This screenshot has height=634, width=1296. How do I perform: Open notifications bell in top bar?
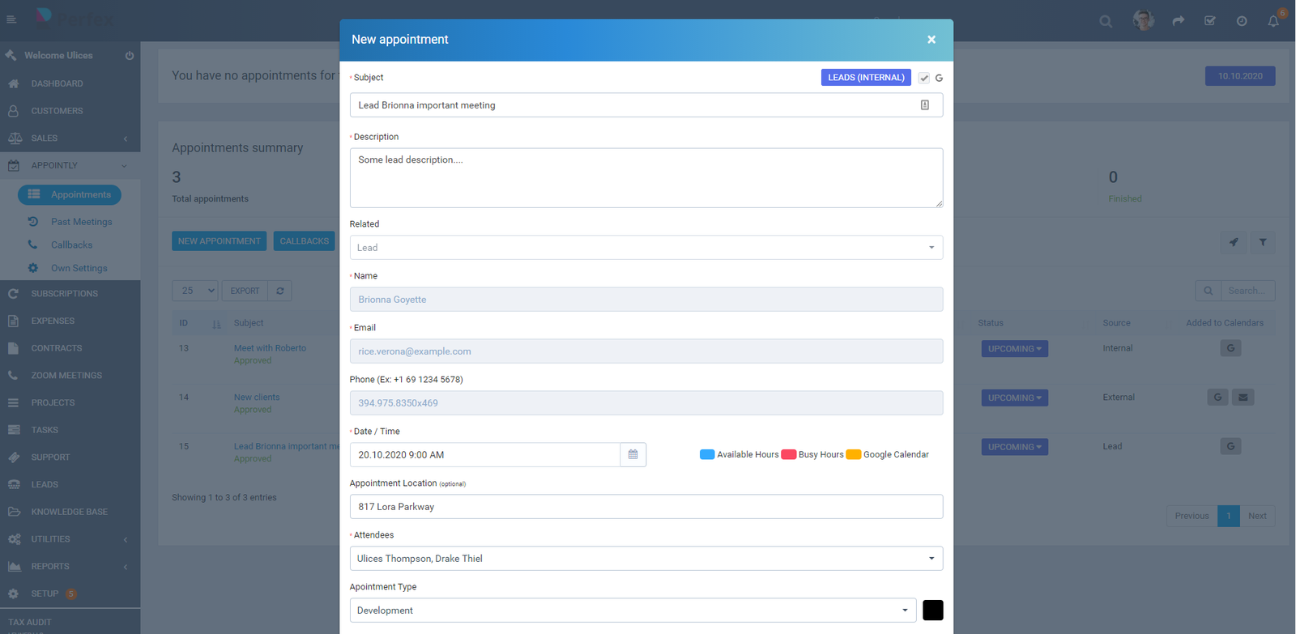pyautogui.click(x=1273, y=21)
